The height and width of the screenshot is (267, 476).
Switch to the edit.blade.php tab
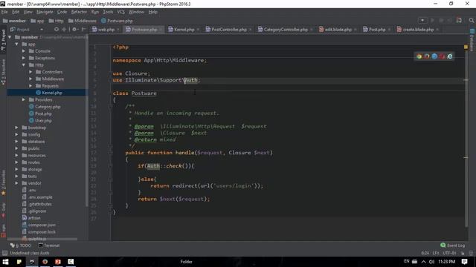coord(338,30)
